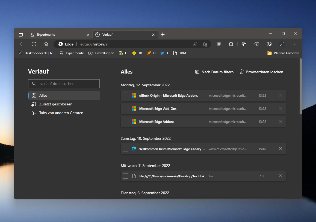Click Browserdaten löschen
Image resolution: width=316 pixels, height=222 pixels.
261,72
